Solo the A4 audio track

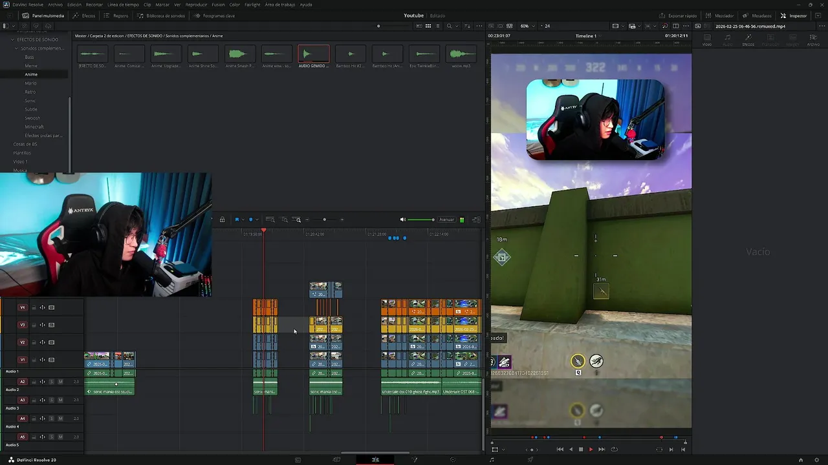point(52,418)
